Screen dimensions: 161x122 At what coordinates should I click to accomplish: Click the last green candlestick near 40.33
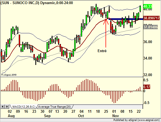(140, 9)
